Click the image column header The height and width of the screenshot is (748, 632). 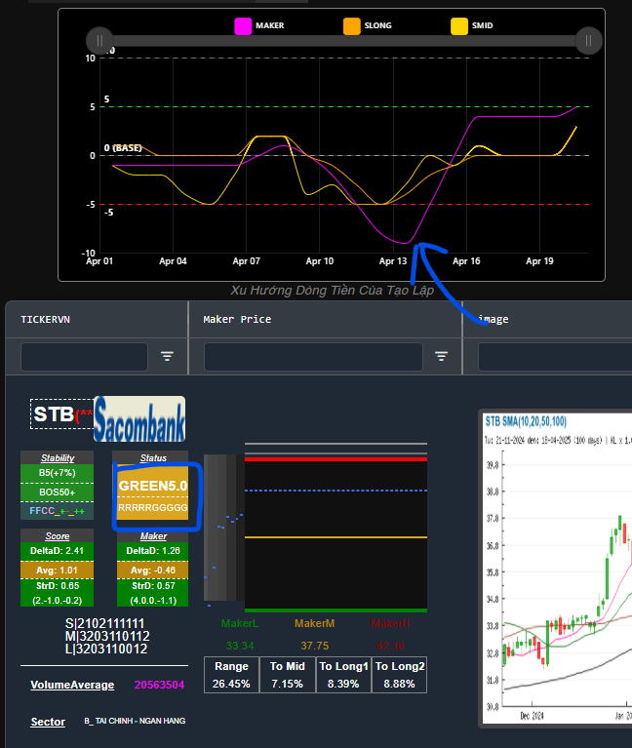pyautogui.click(x=494, y=319)
